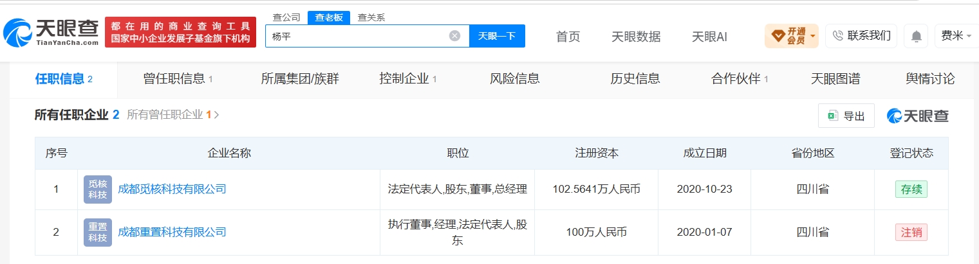Click the 企业名称 column header
This screenshot has height=264, width=979.
[229, 154]
